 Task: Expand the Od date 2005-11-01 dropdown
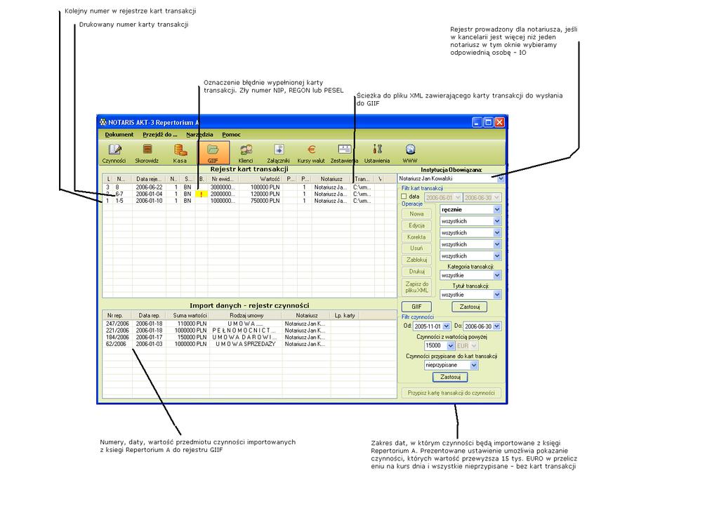tap(446, 326)
